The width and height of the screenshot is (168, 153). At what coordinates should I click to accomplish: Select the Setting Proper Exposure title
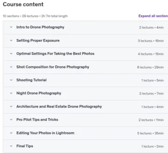[x=38, y=40]
